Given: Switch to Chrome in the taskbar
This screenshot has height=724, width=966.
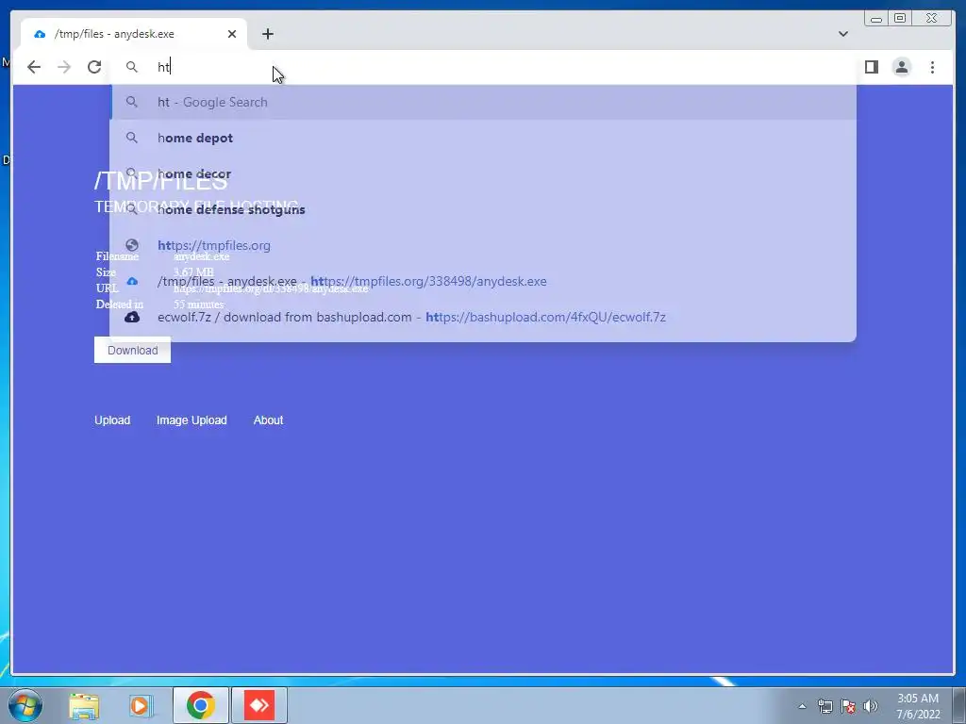Looking at the screenshot, I should (x=201, y=705).
